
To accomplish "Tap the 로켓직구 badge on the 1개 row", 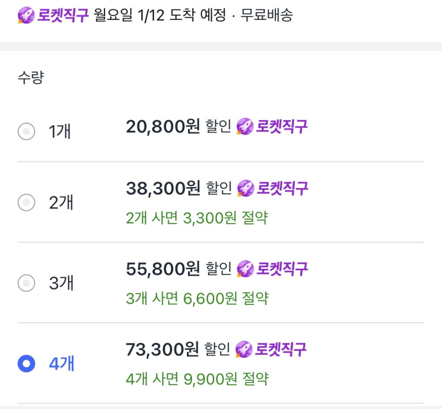I will click(x=282, y=126).
